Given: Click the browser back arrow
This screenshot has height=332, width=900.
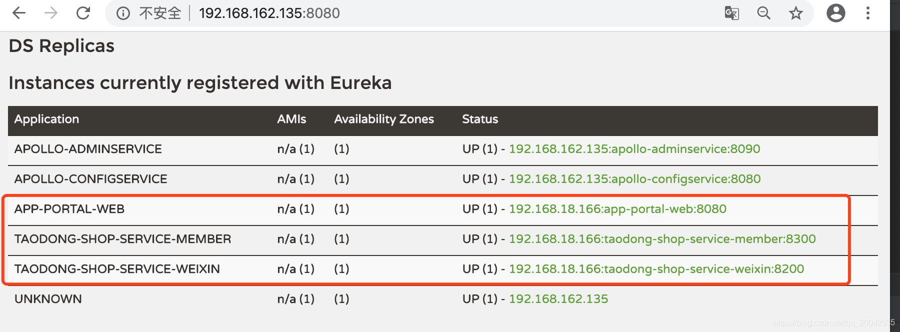Looking at the screenshot, I should pos(19,13).
